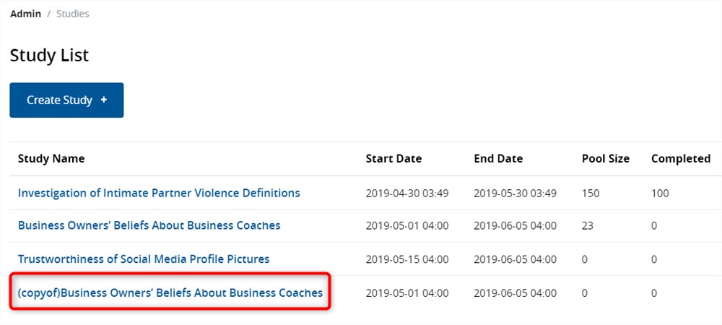Click pool size value 150
This screenshot has height=325, width=722.
[591, 194]
